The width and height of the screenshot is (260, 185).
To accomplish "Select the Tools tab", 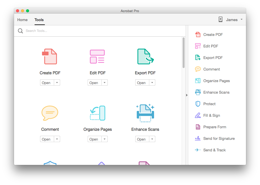I will 39,20.
